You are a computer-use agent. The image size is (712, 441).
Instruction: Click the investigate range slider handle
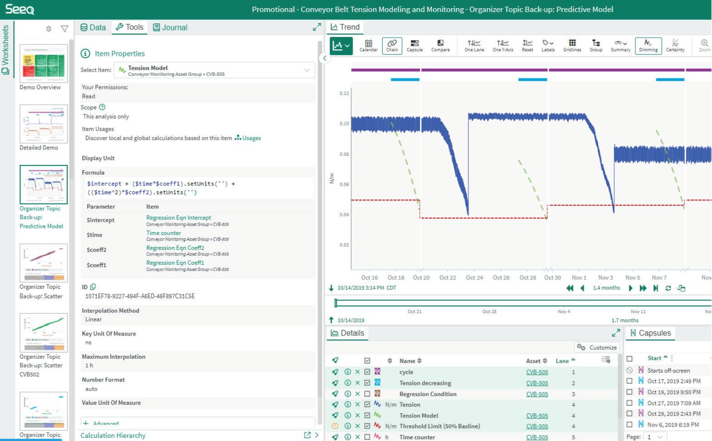click(336, 303)
